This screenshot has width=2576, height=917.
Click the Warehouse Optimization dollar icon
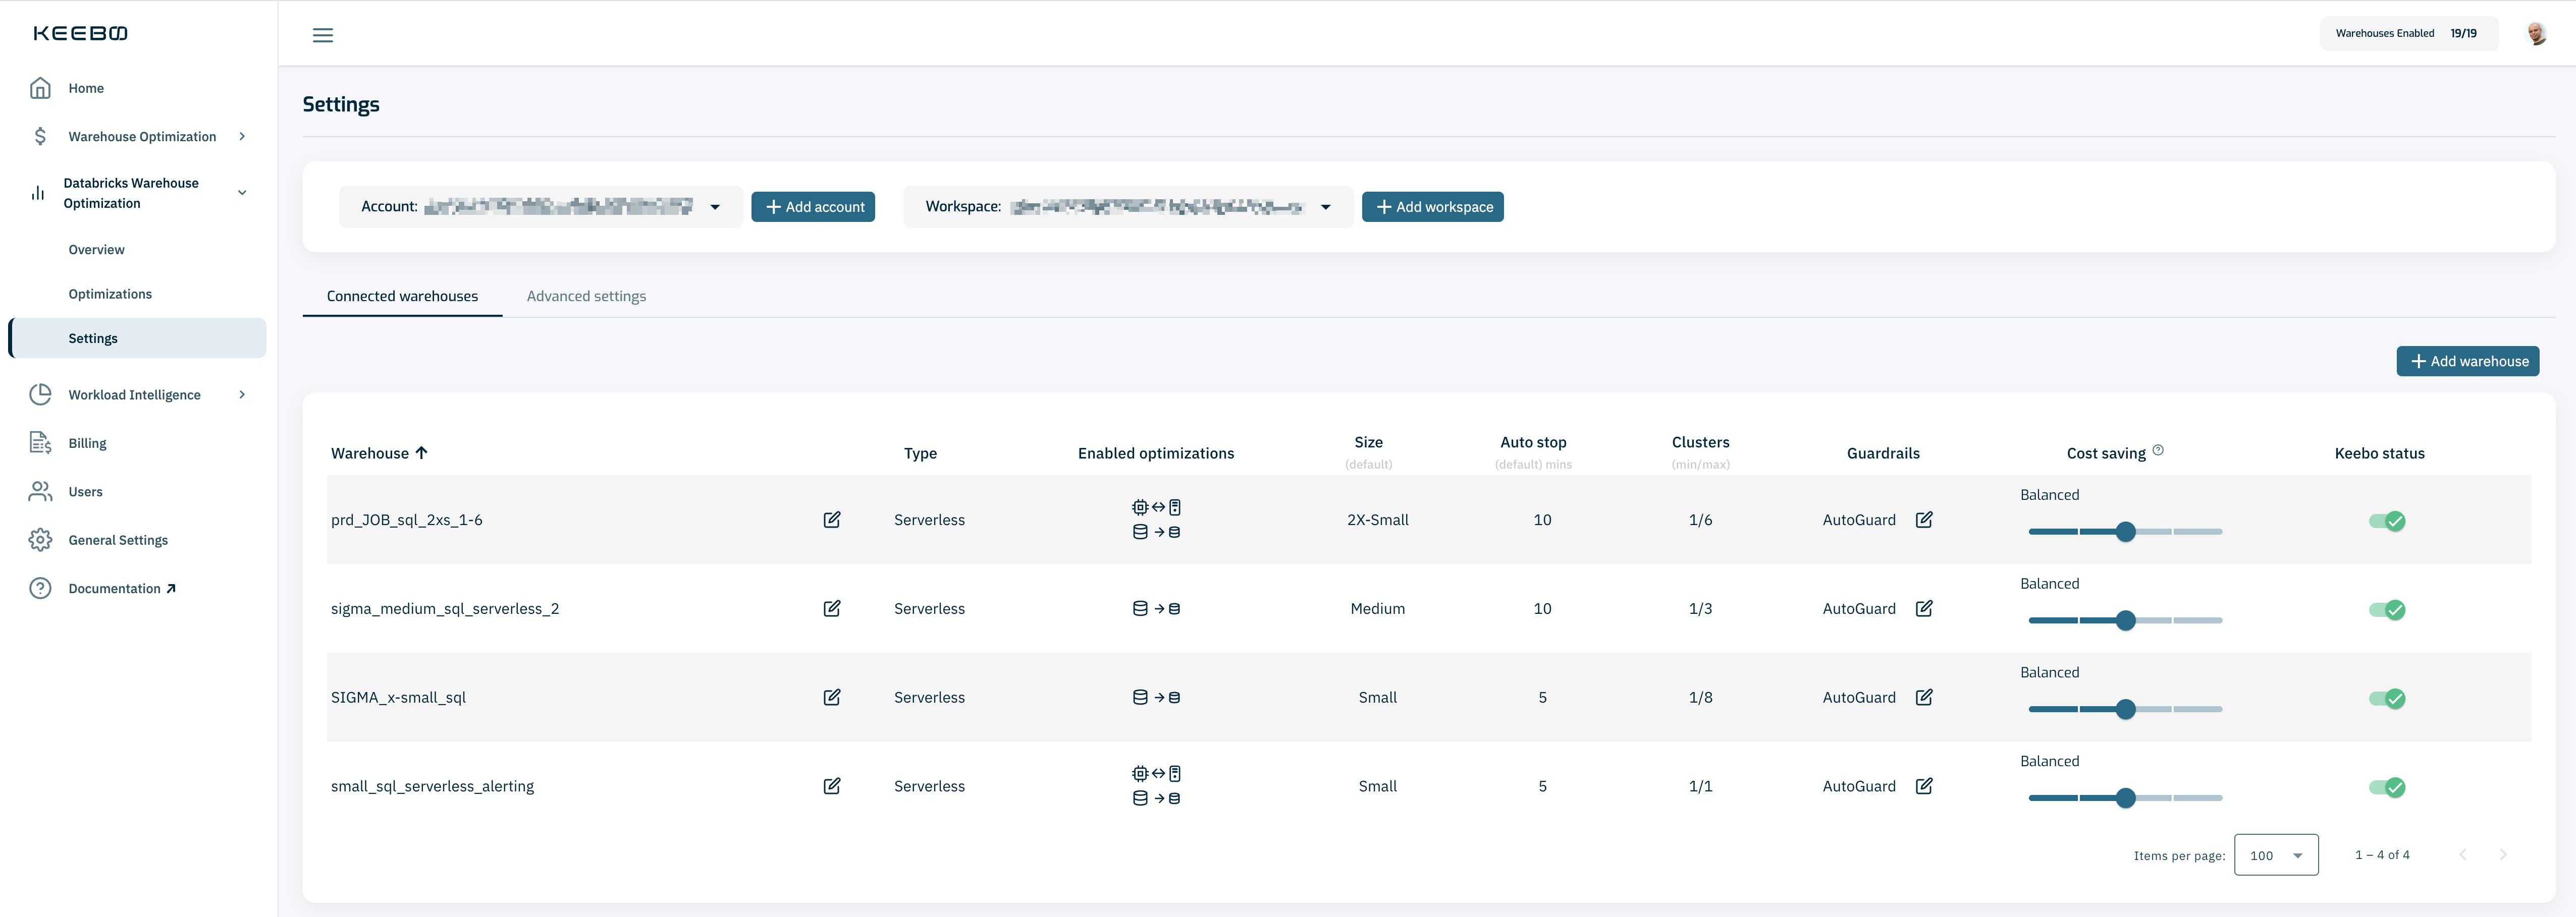pyautogui.click(x=40, y=136)
